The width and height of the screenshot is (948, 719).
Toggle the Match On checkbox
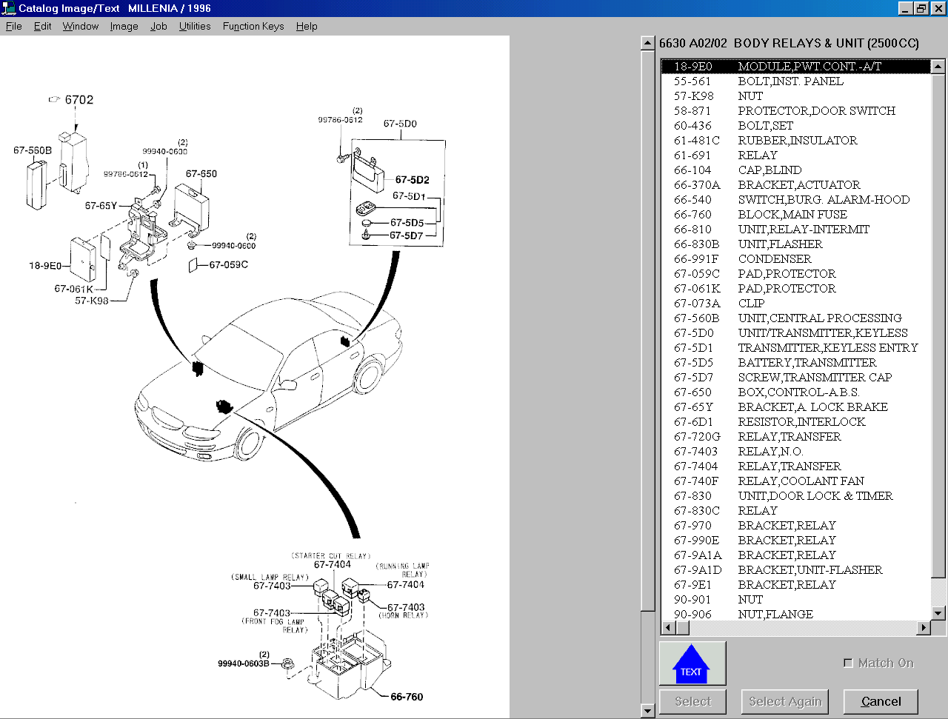tap(848, 663)
